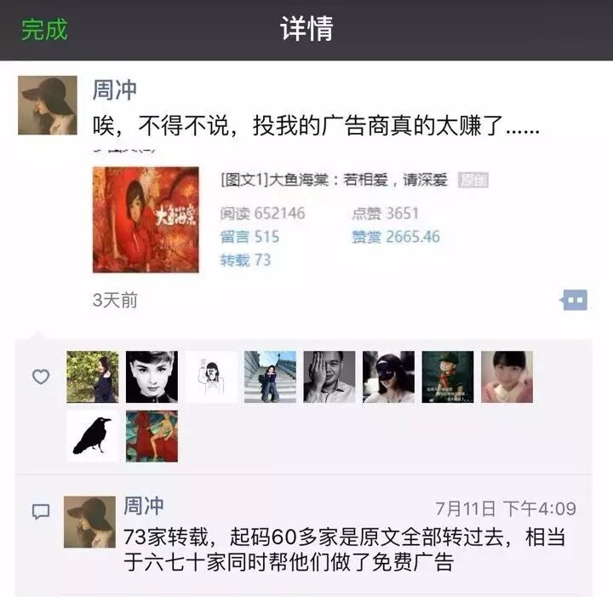613x597 pixels.
Task: Tap the green 完成 button
Action: 44,29
